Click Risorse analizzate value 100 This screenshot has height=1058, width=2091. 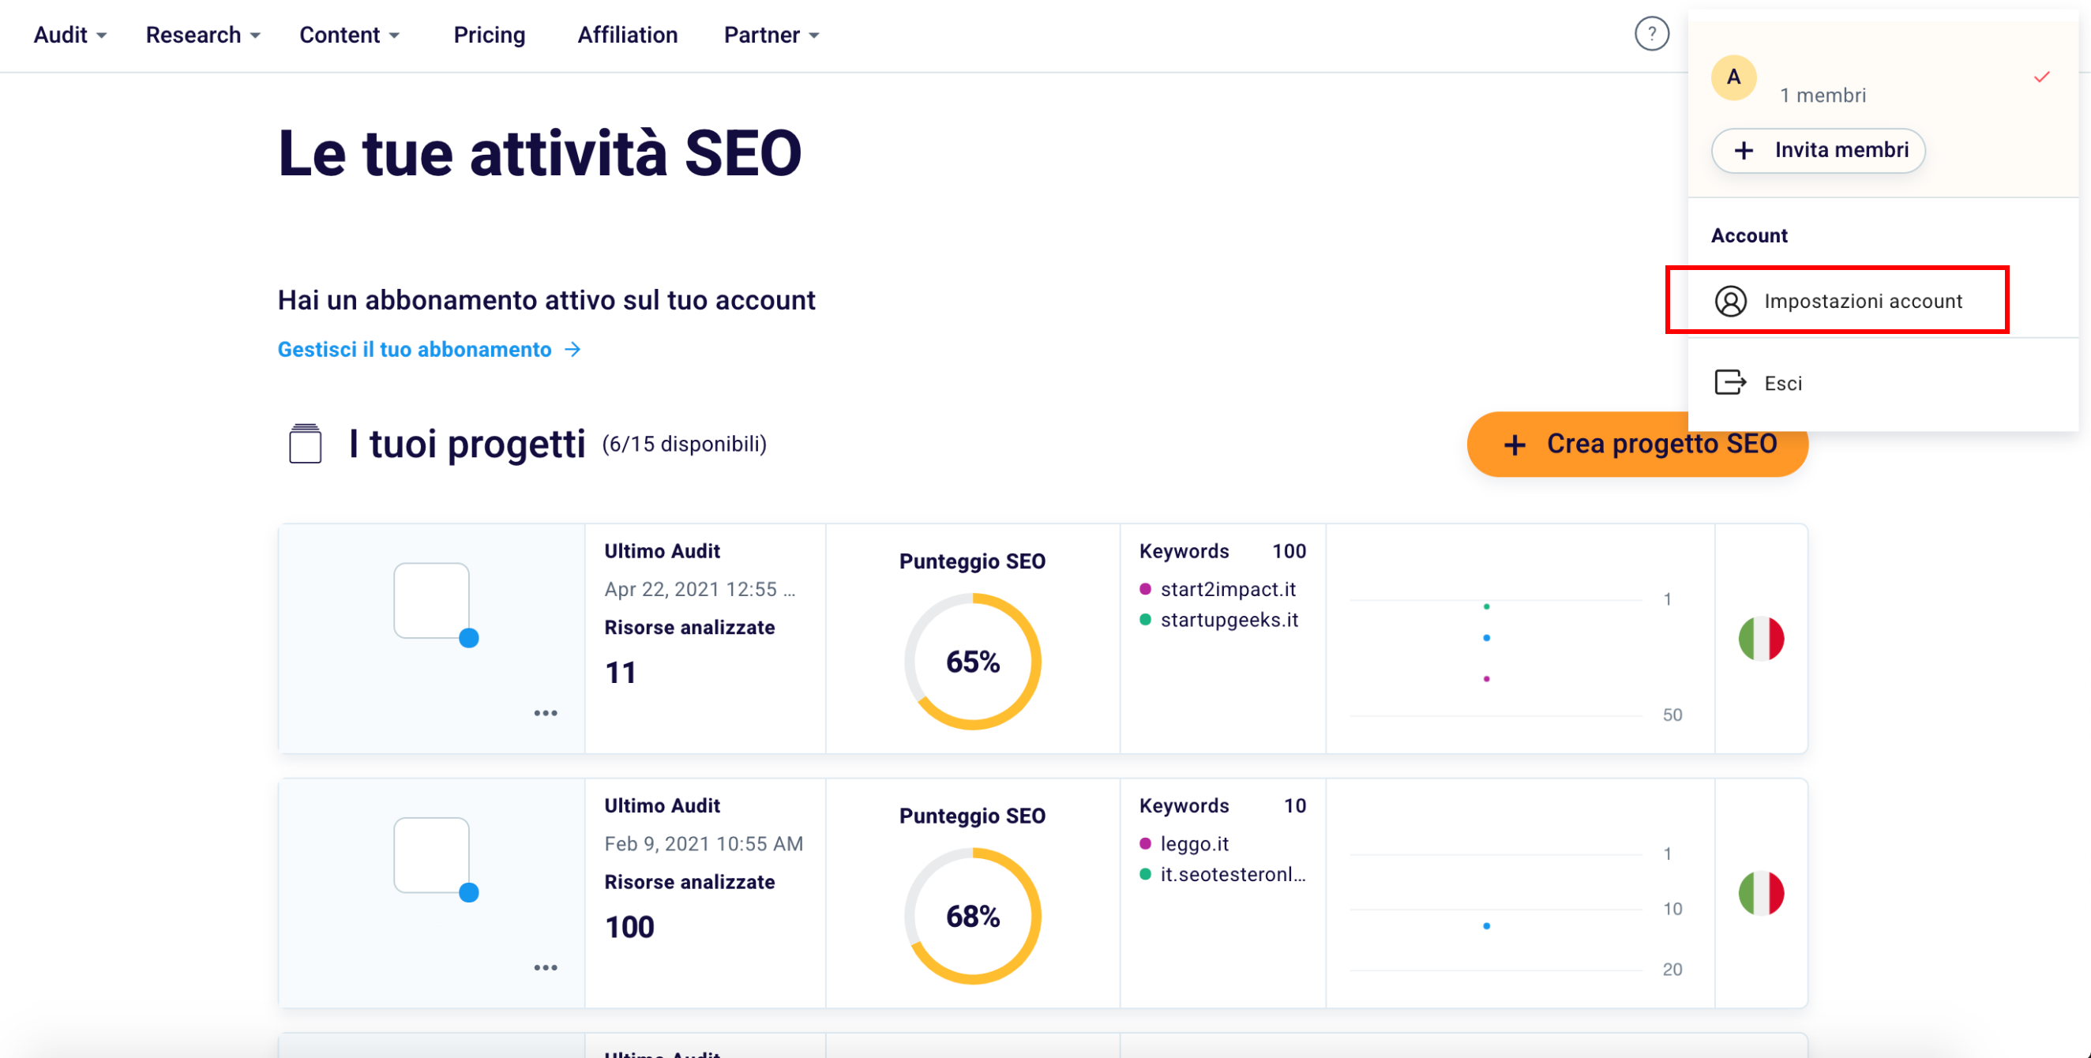[629, 928]
